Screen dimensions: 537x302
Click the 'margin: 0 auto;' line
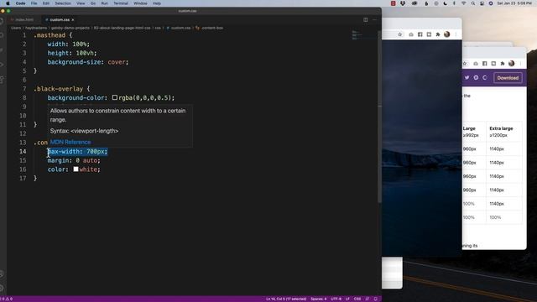pos(74,160)
